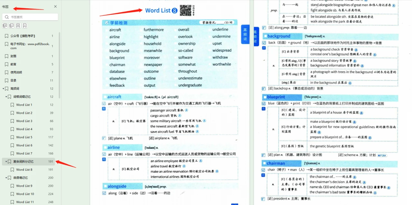Click the magnifier icon in bookmark search
412x205 pixels.
pos(7,17)
